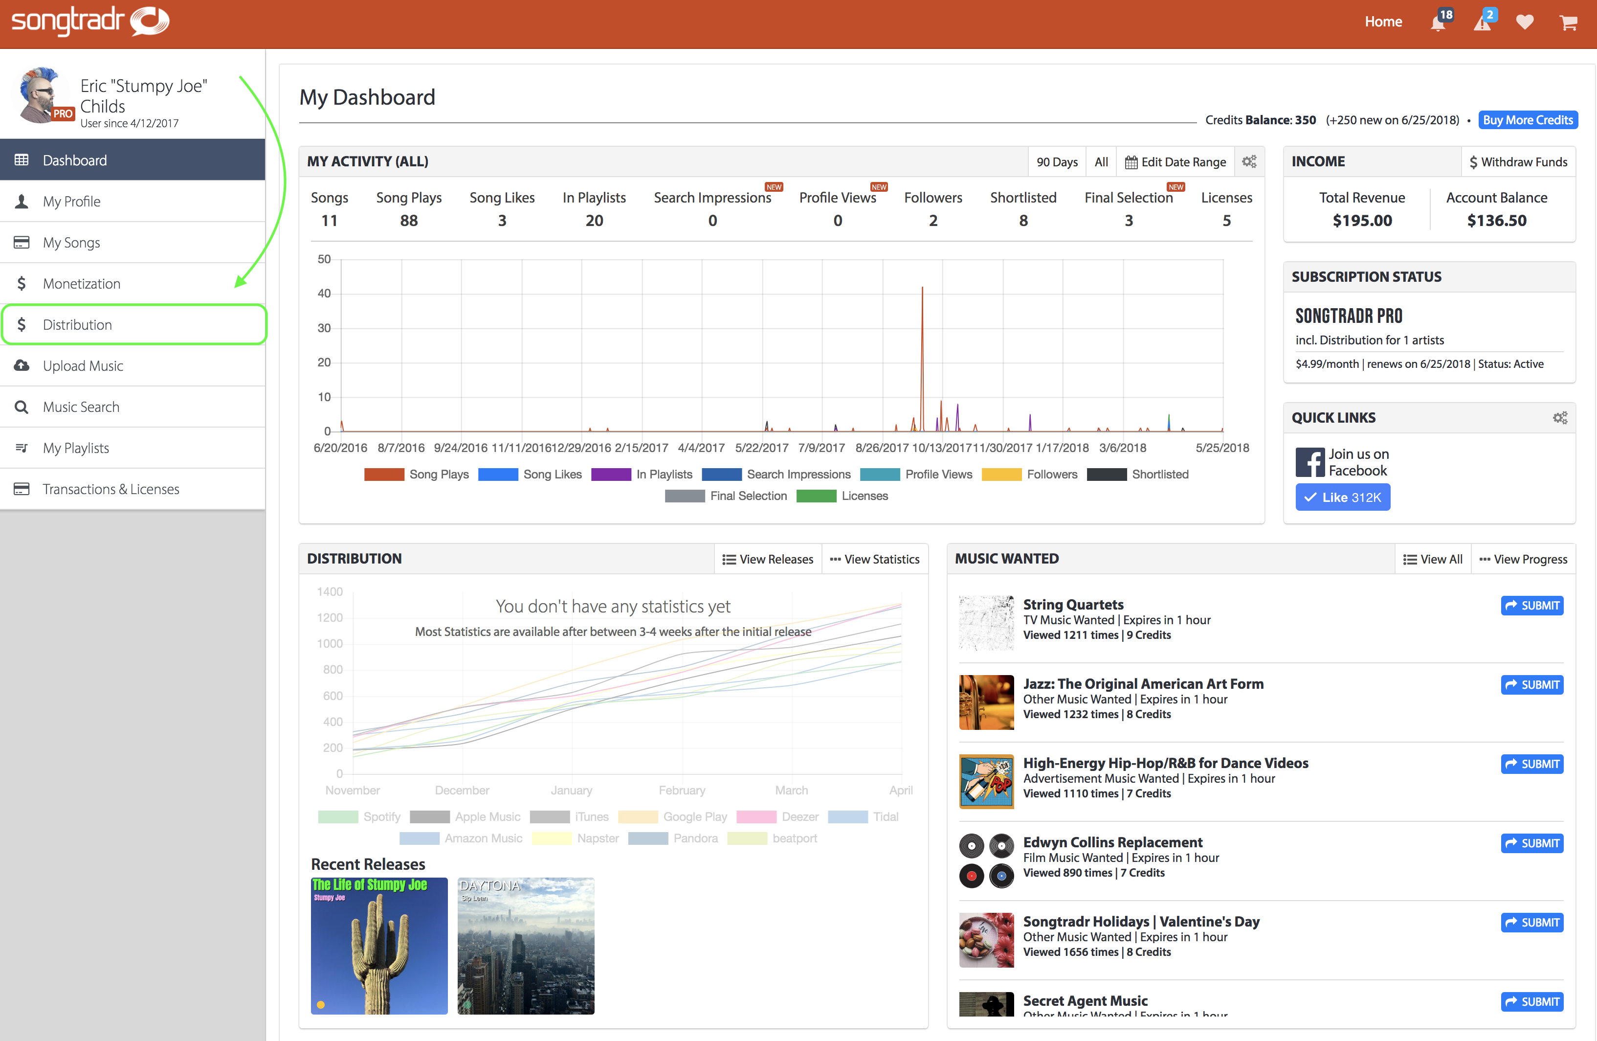
Task: Open My Activity settings gears icon
Action: tap(1249, 162)
